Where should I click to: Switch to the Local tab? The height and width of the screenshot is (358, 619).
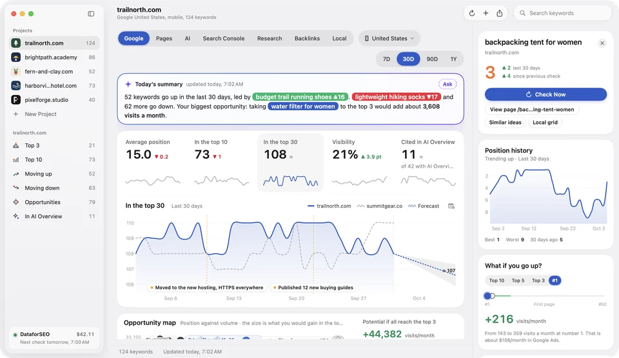point(340,38)
